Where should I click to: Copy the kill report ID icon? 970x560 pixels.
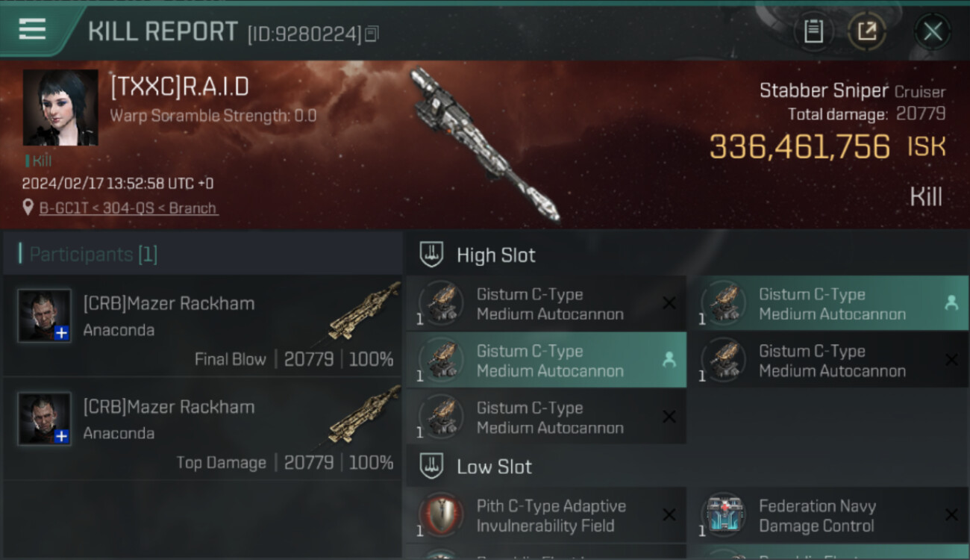[372, 34]
